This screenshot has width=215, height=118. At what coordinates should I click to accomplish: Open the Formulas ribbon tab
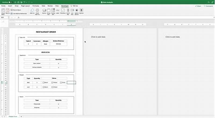(x=36, y=6)
